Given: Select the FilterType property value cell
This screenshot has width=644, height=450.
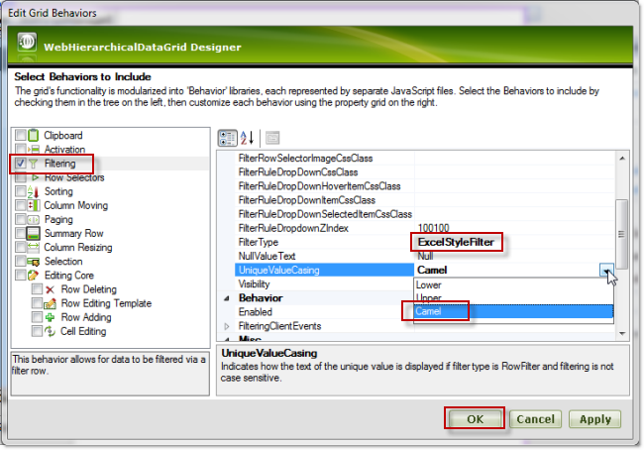Looking at the screenshot, I should (510, 242).
